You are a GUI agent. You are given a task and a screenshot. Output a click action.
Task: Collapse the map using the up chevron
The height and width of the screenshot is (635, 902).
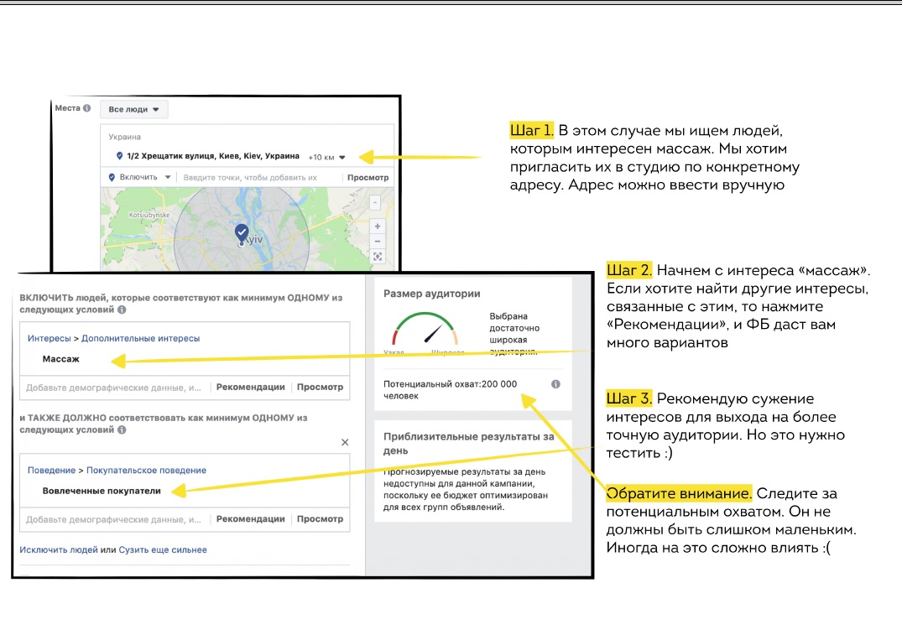(x=374, y=202)
